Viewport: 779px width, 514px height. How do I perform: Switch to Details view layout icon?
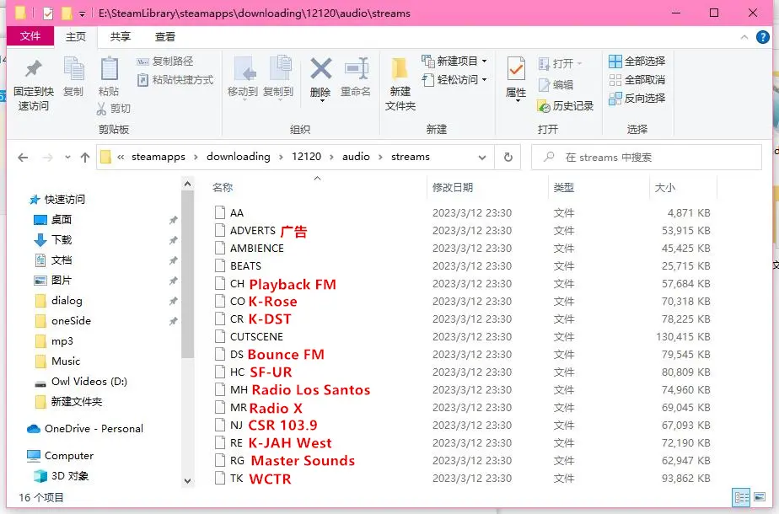741,497
